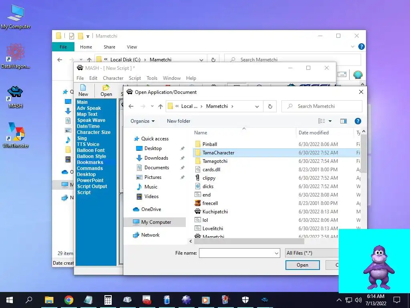410x308 pixels.
Task: Click the File name input field
Action: [236, 253]
